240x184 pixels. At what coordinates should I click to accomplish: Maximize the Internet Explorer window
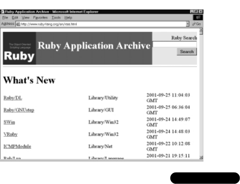[x=196, y=11]
